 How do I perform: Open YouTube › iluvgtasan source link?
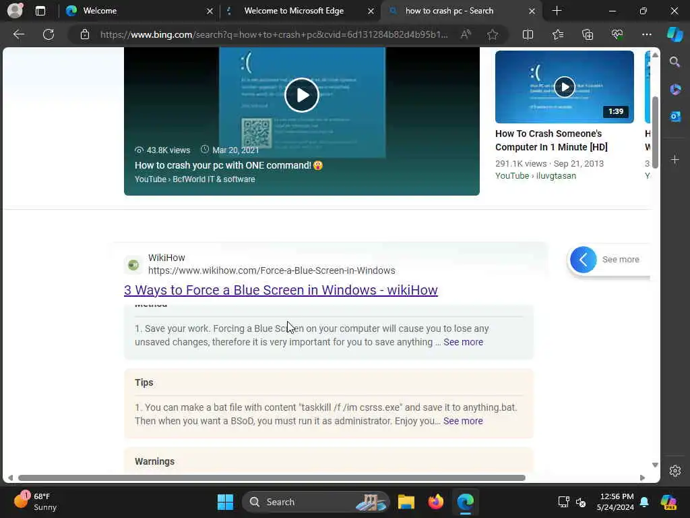click(x=536, y=176)
